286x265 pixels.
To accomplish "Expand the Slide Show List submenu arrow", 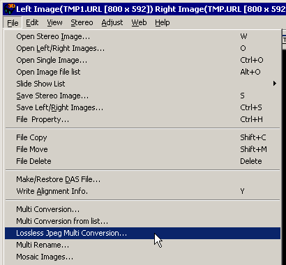I will (x=275, y=84).
